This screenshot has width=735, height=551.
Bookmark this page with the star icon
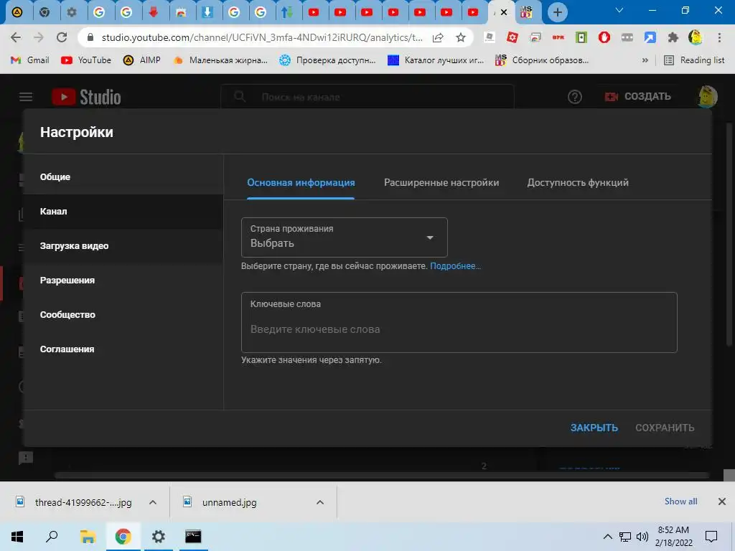(461, 37)
